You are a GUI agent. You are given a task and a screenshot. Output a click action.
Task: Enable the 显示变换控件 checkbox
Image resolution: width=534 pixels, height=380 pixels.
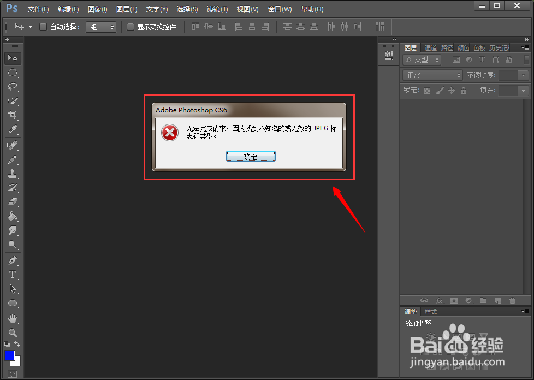point(130,27)
